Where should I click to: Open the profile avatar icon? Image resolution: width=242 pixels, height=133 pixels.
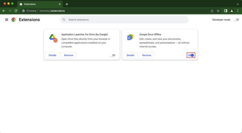(x=232, y=11)
